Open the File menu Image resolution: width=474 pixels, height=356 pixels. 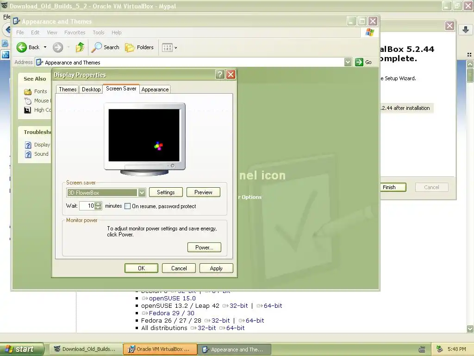click(20, 32)
